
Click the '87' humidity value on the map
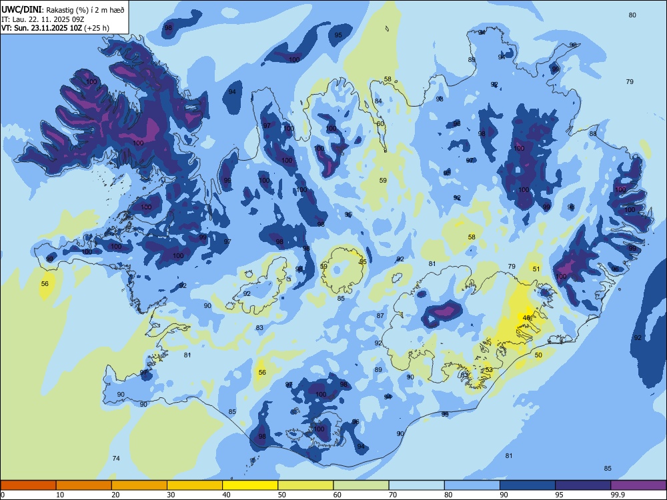coord(380,315)
